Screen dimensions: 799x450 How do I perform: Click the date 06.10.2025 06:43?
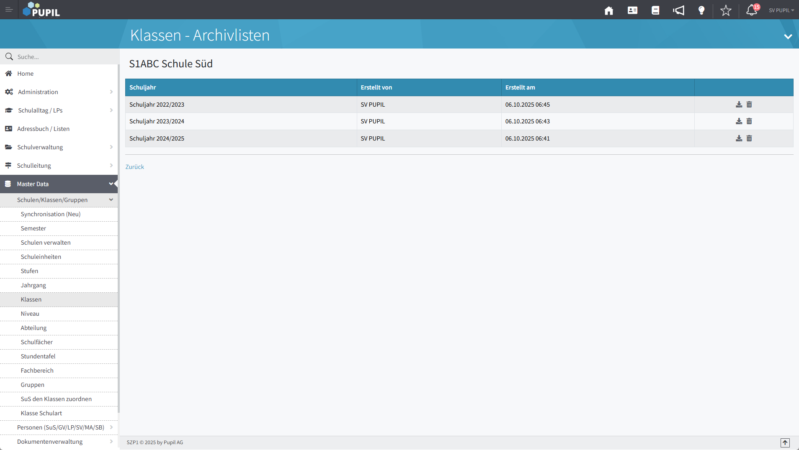point(528,121)
